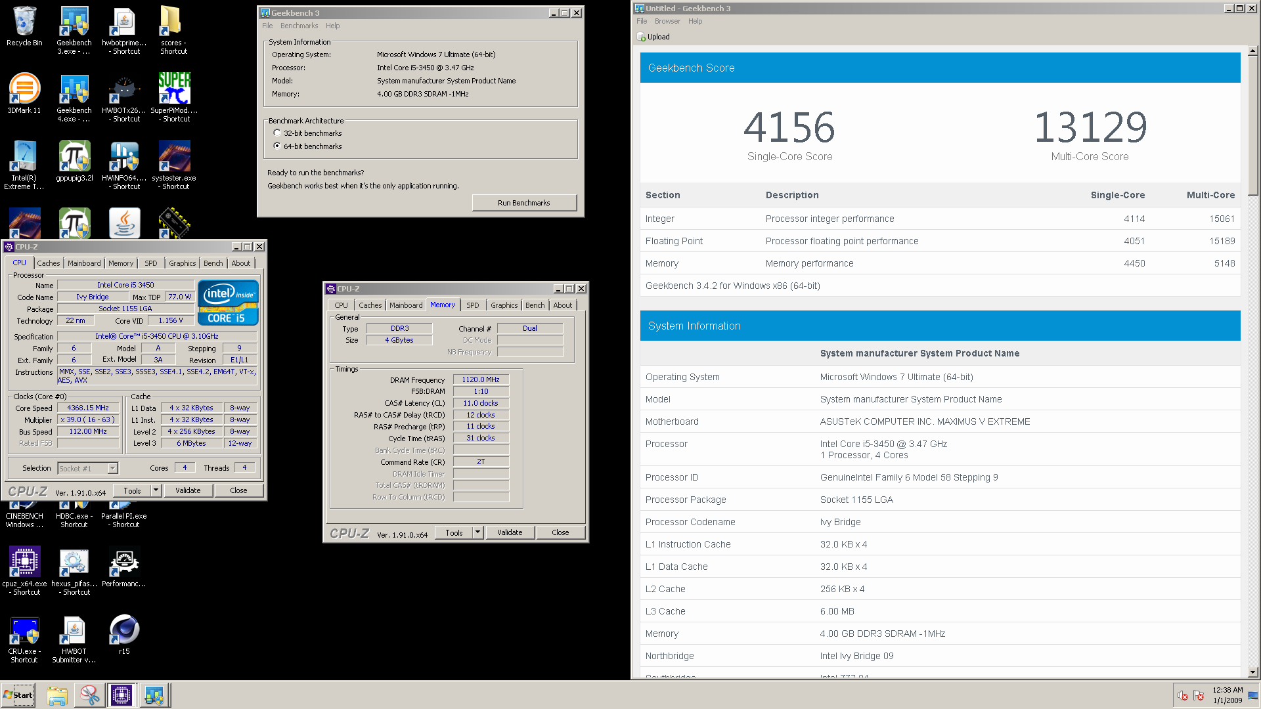1261x709 pixels.
Task: Switch to Caches tab in CPU-Z CPU window
Action: 49,263
